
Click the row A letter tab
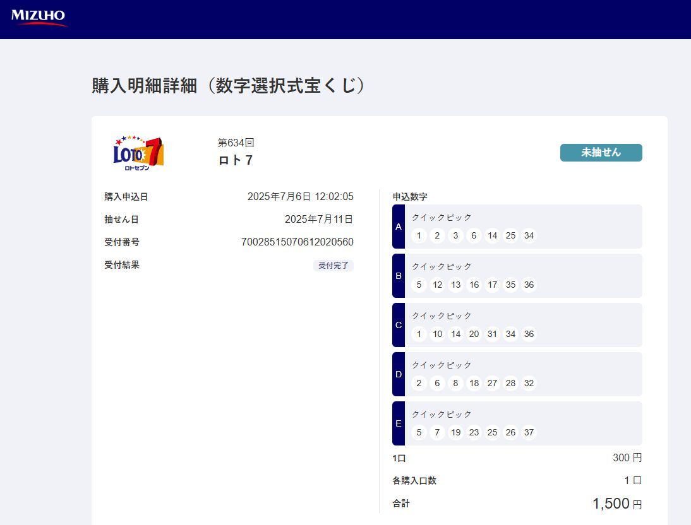click(x=399, y=227)
